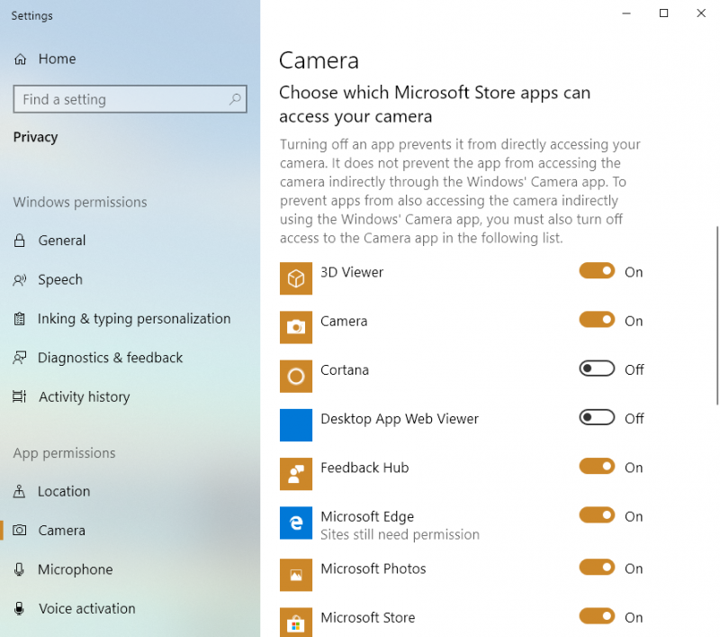
Task: Open Speech privacy settings
Action: tap(130, 280)
